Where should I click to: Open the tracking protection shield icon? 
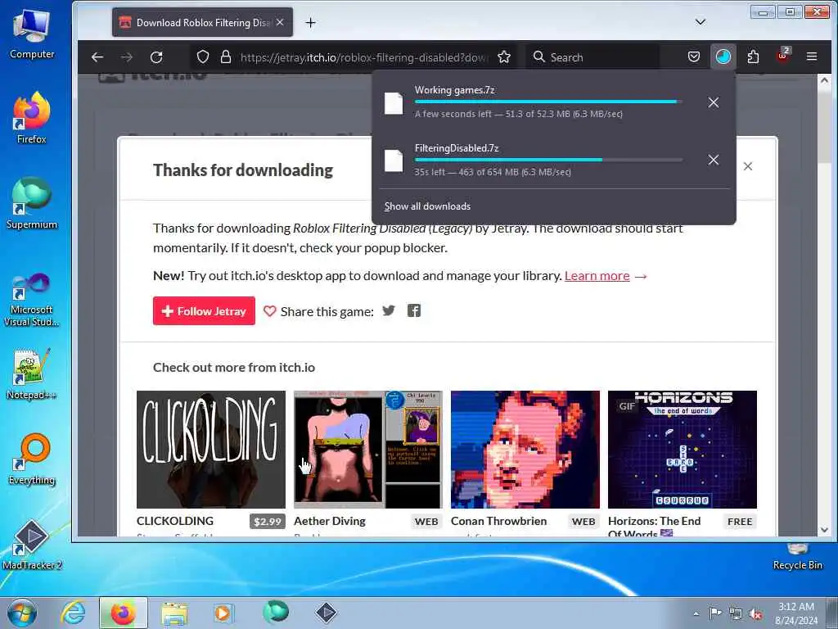tap(203, 57)
